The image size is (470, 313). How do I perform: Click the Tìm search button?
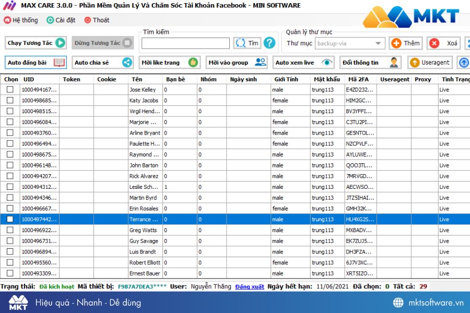248,43
